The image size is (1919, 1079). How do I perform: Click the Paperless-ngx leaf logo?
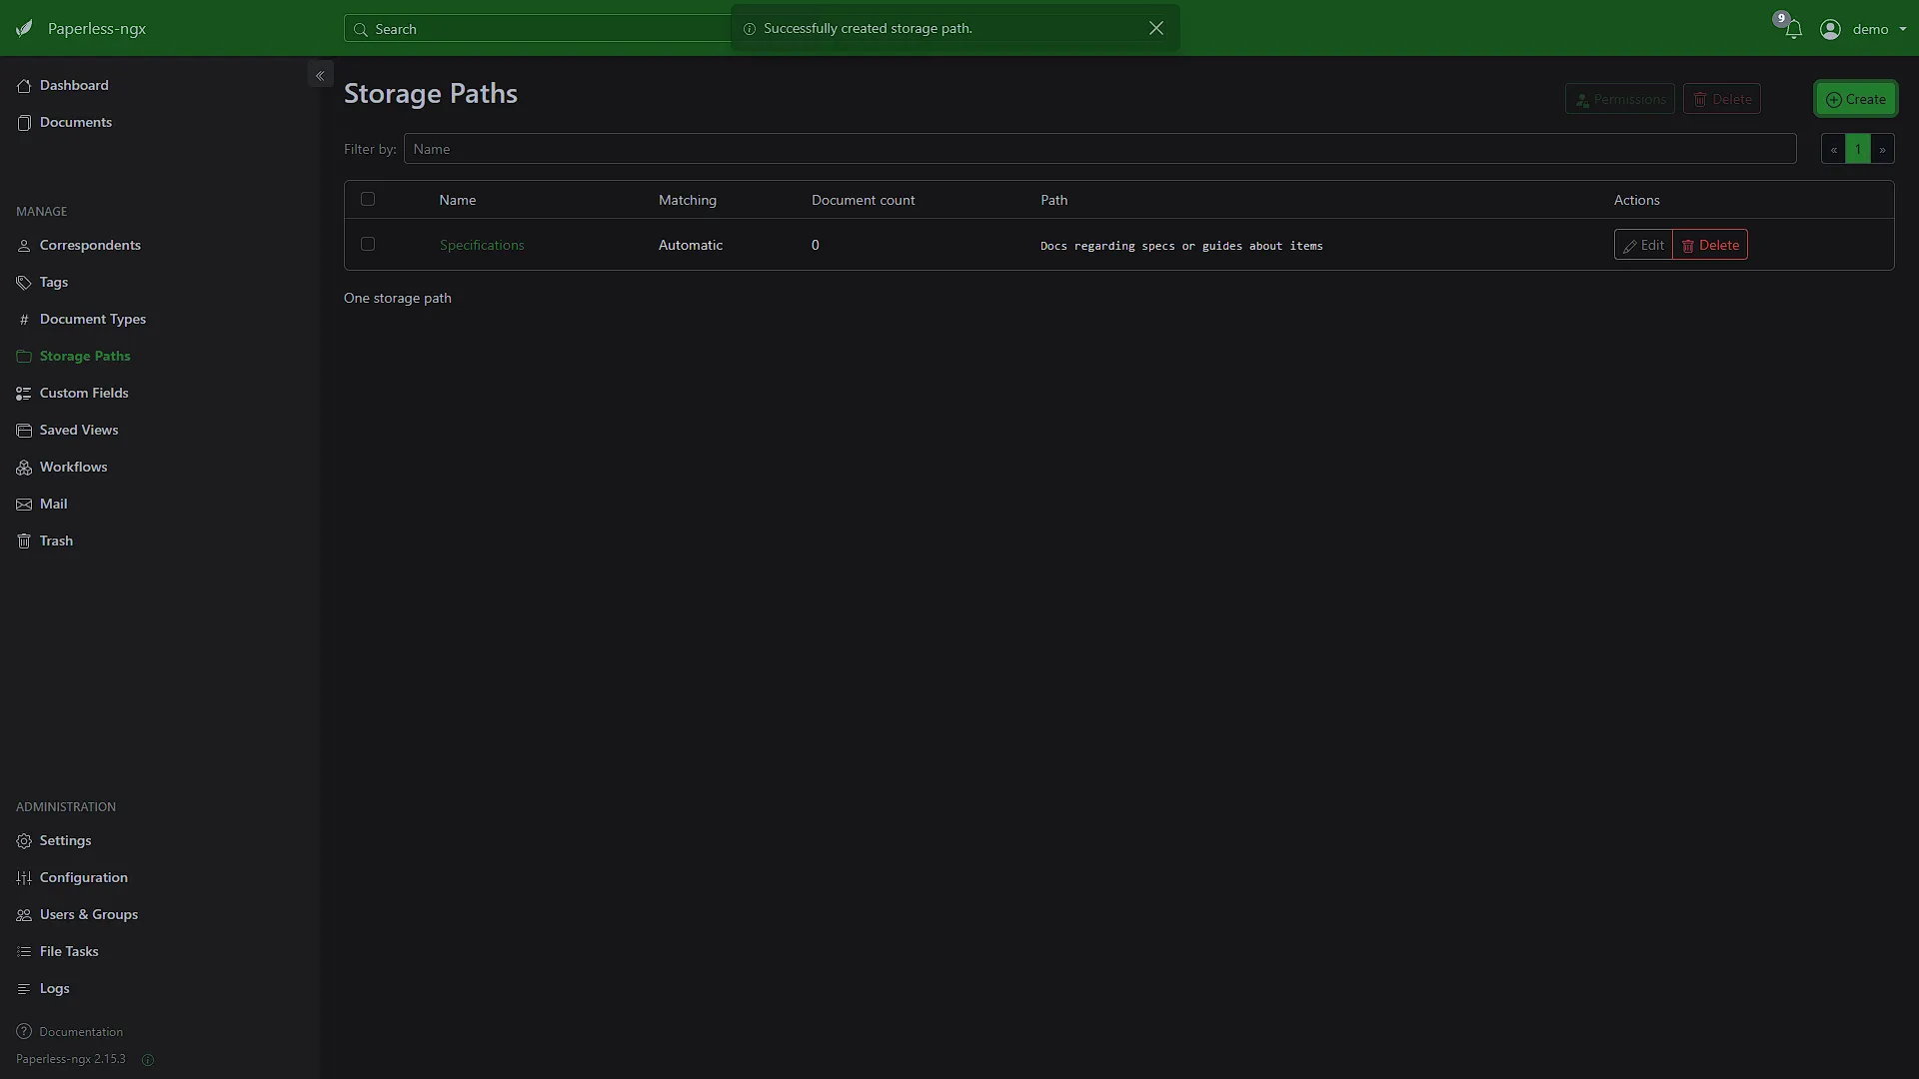point(24,28)
